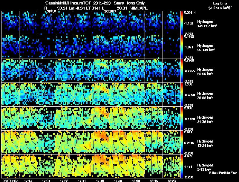Click the '233T17:07' time label
Screen dimensions: 239x182
[10, 181]
